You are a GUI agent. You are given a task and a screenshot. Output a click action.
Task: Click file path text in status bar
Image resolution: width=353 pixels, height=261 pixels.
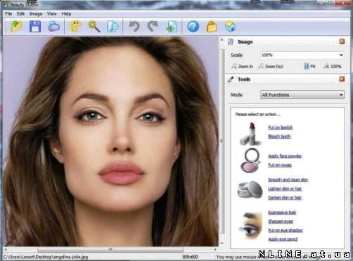point(46,257)
